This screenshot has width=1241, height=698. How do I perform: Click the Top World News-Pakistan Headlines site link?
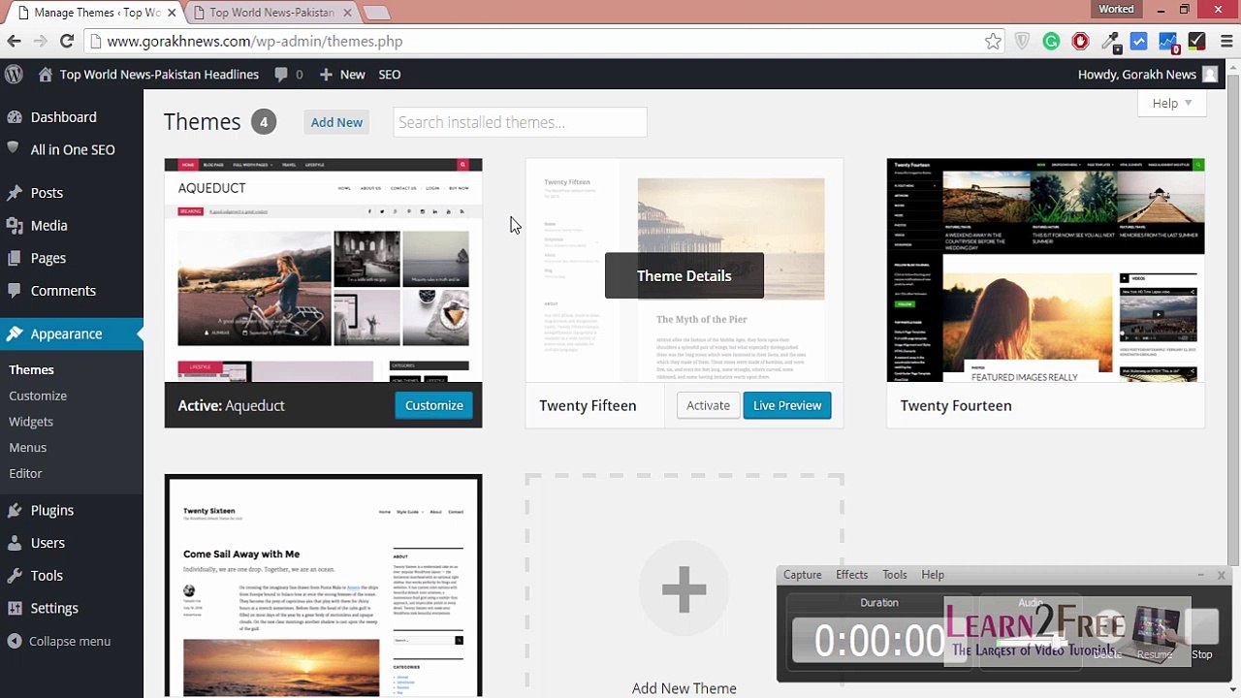pyautogui.click(x=159, y=75)
